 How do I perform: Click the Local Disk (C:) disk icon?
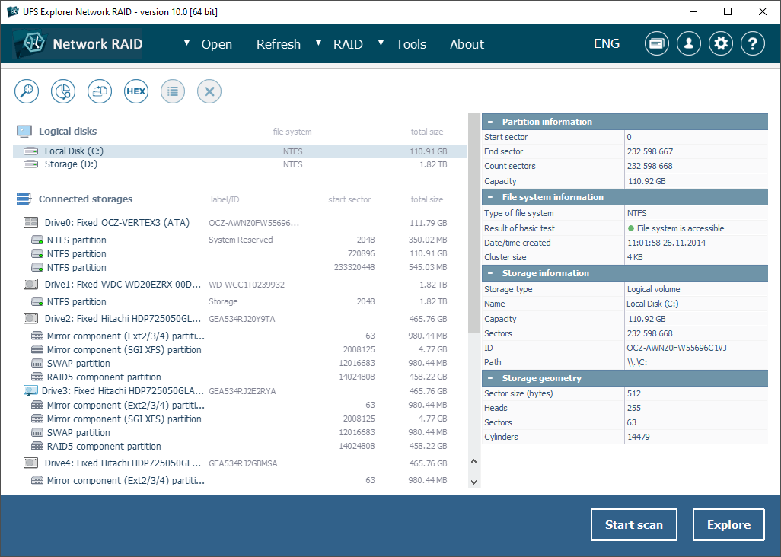coord(31,151)
